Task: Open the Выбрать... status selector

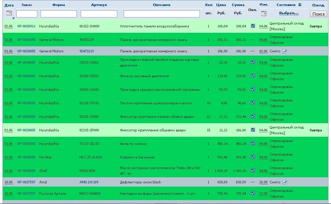Action: tap(289, 13)
